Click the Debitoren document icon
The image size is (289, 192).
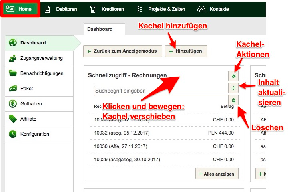point(48,9)
